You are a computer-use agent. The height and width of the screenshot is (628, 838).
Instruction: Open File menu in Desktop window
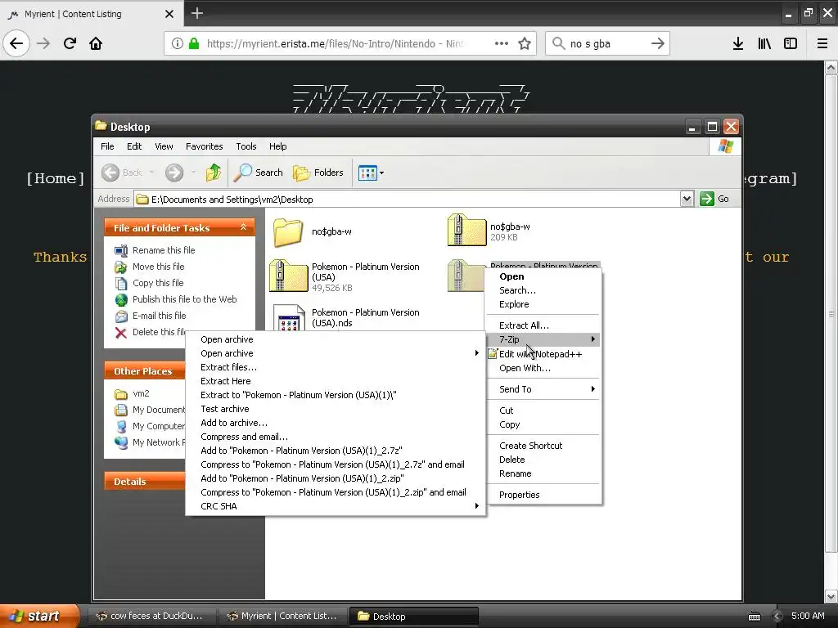107,146
